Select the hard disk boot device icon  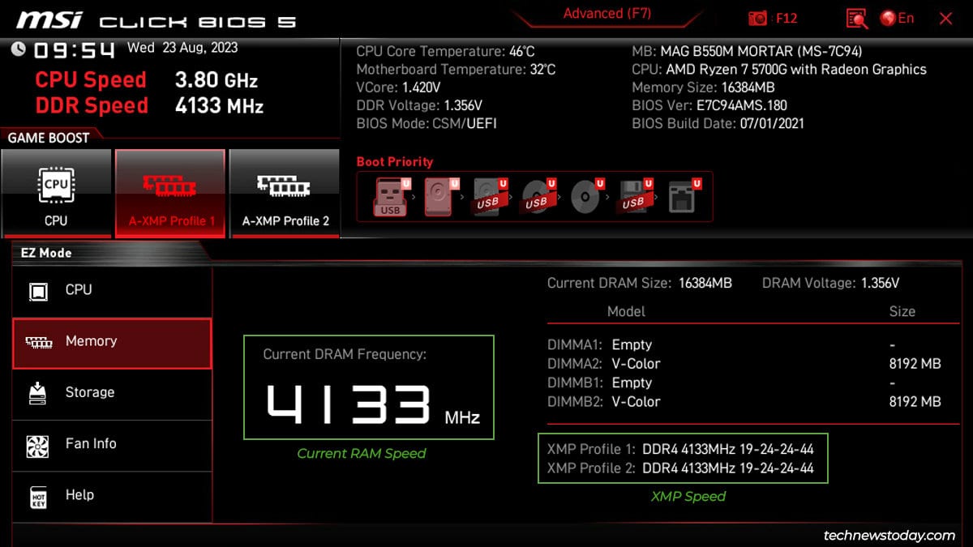point(440,196)
